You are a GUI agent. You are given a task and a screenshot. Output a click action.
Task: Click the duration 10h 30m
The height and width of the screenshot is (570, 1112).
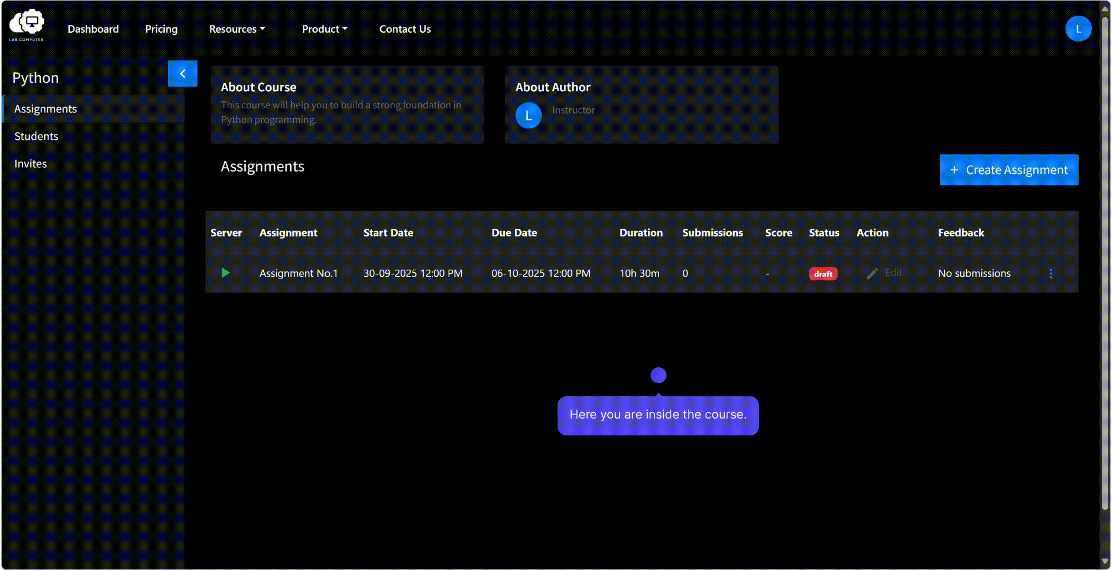pyautogui.click(x=640, y=273)
